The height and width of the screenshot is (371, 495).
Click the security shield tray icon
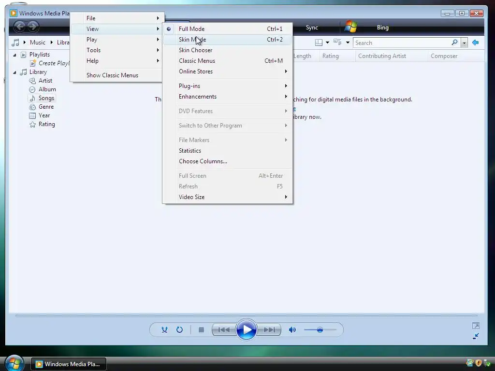pyautogui.click(x=478, y=363)
